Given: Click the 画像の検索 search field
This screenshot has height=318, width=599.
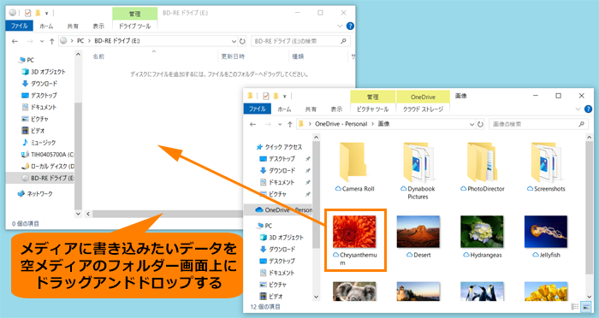Looking at the screenshot, I should point(538,124).
